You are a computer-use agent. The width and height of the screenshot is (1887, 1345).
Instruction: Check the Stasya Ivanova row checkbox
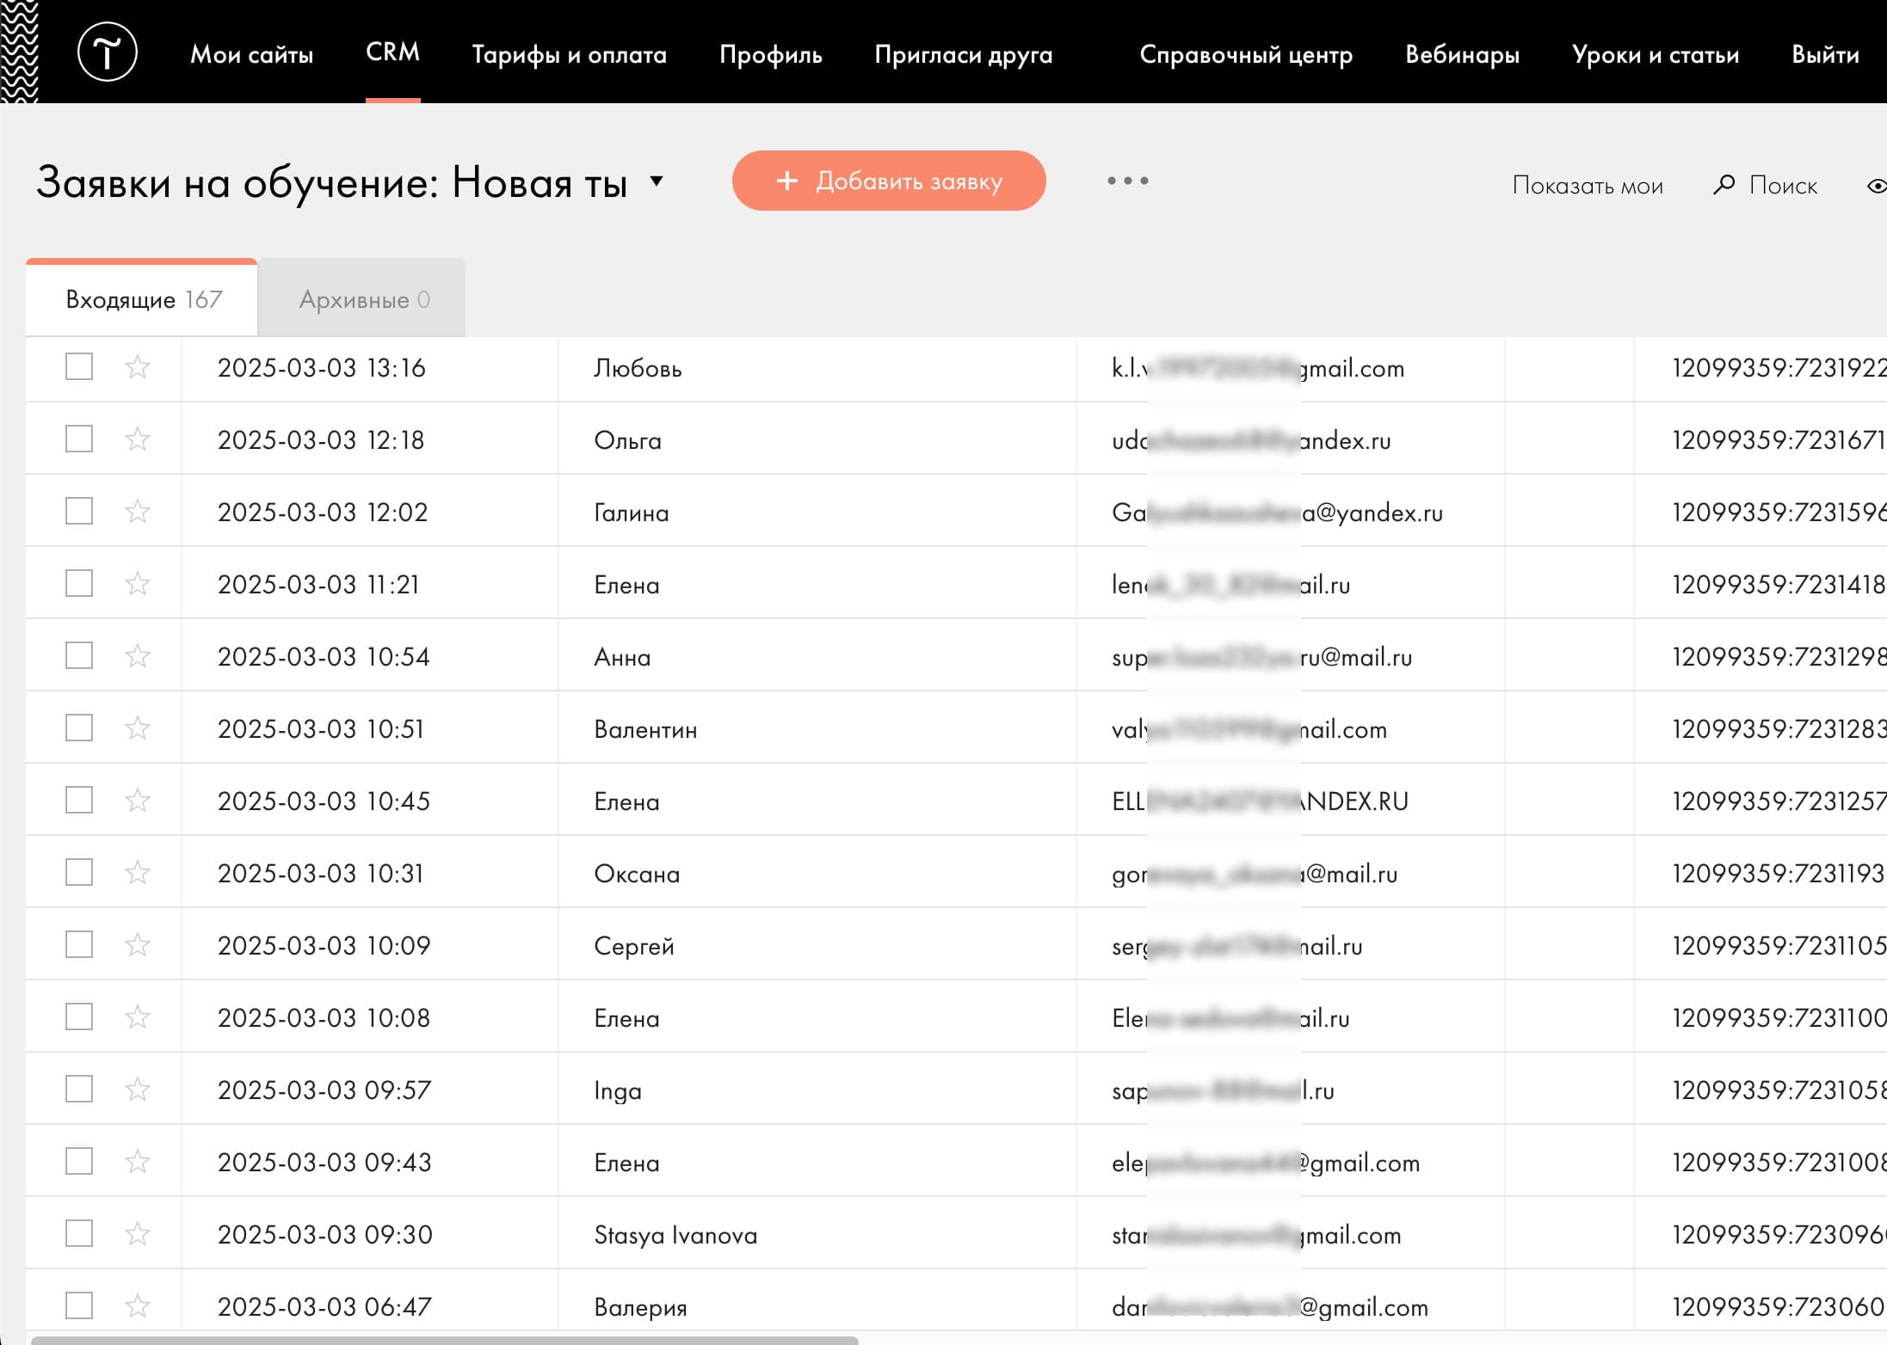click(x=79, y=1233)
